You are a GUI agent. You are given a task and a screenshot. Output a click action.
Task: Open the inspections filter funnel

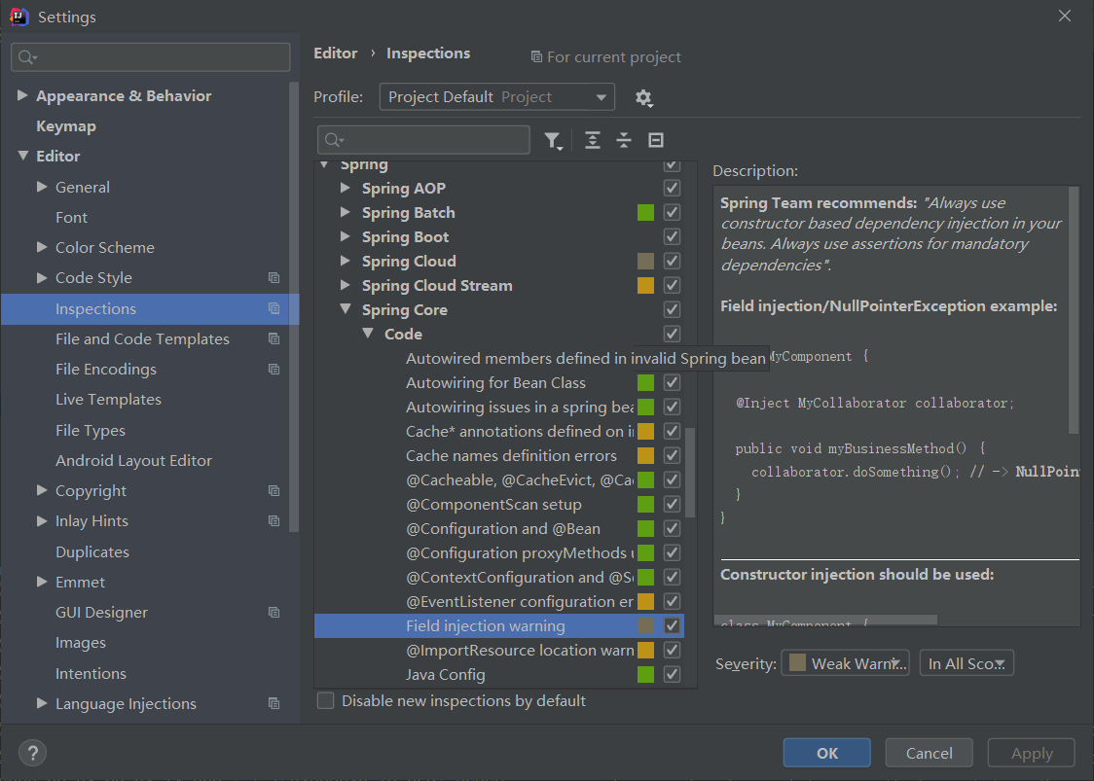click(553, 141)
